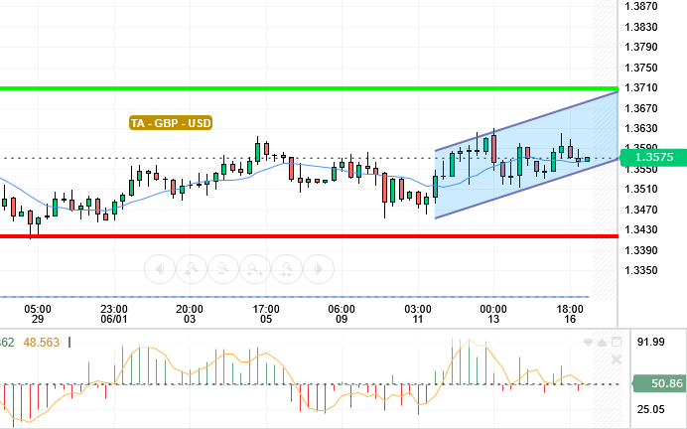Click the scroll-to-end arrow navigation button

point(319,269)
